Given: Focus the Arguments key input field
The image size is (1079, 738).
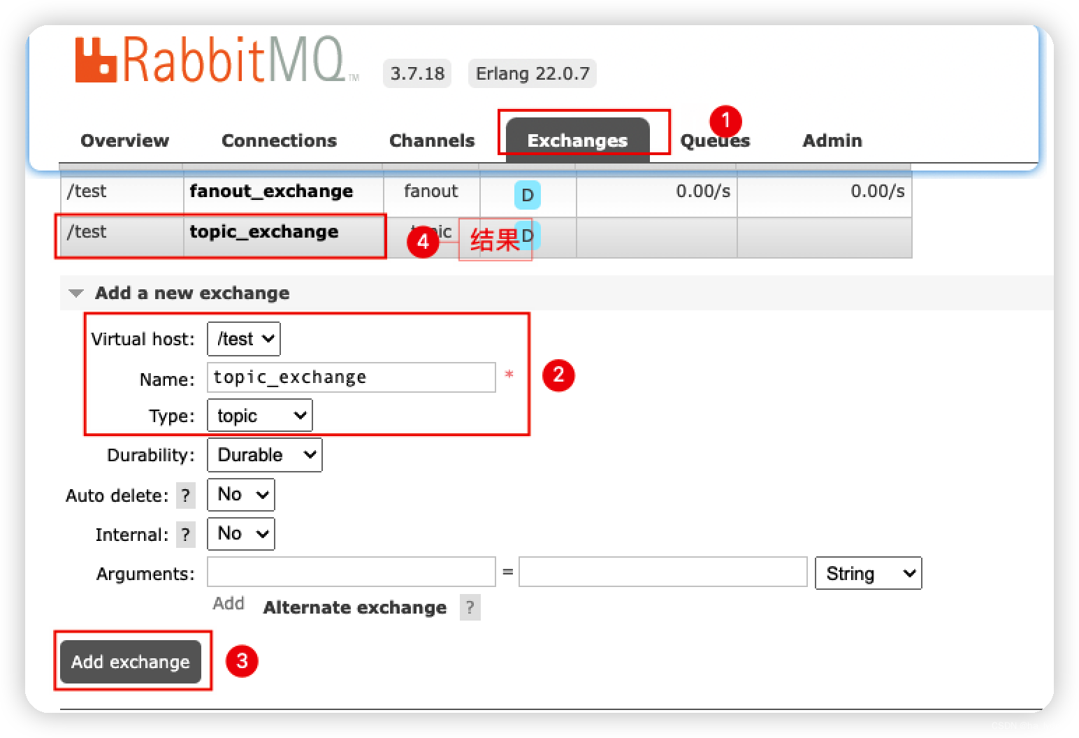Looking at the screenshot, I should pyautogui.click(x=352, y=572).
